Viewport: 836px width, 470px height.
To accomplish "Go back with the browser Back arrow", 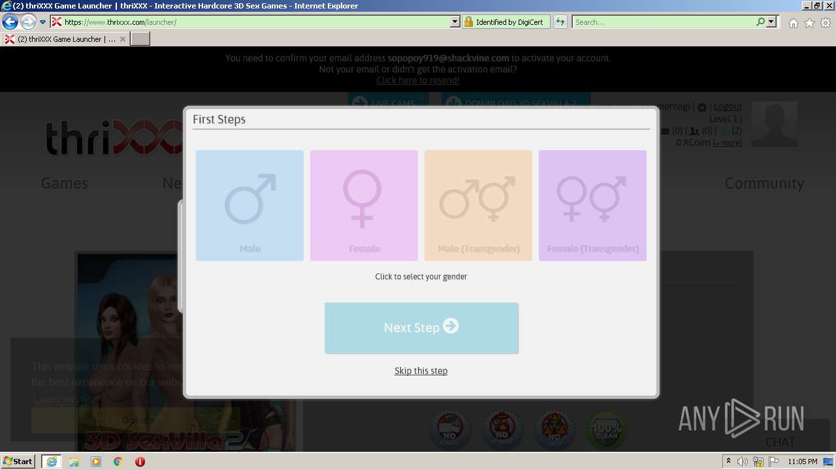I will [x=10, y=22].
